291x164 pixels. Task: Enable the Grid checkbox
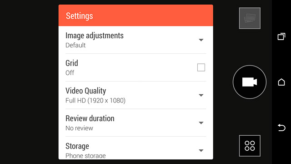pos(201,67)
